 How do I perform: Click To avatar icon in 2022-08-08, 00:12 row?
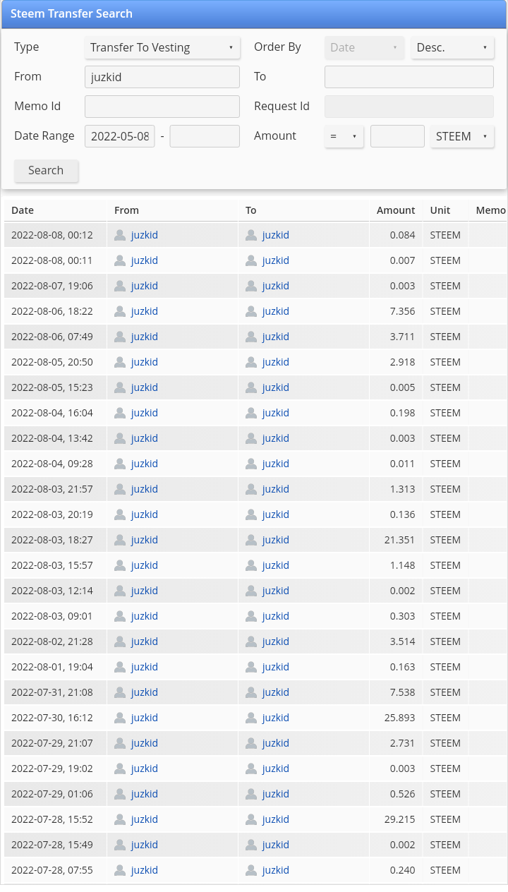pos(251,235)
